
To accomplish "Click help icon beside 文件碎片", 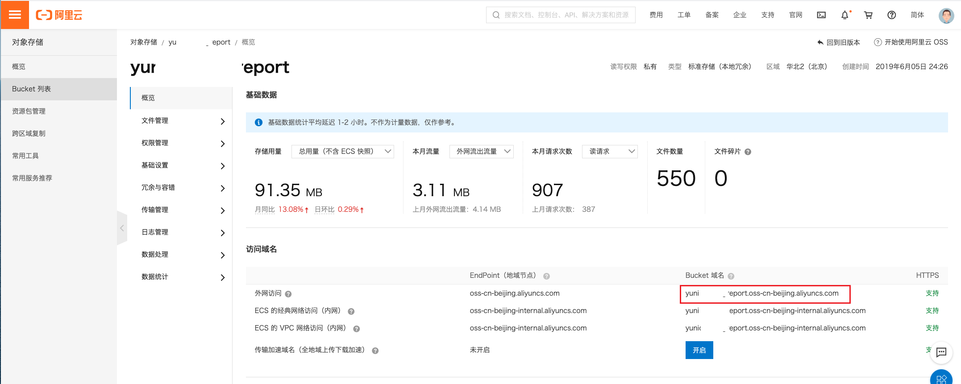I will tap(748, 152).
